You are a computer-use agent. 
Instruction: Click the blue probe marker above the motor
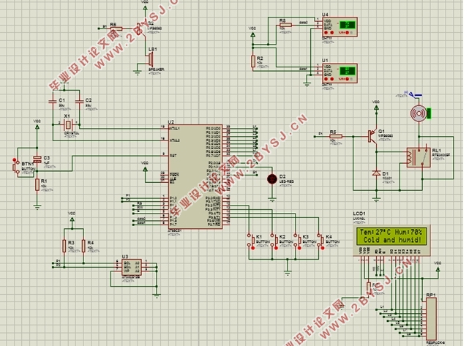(x=414, y=95)
